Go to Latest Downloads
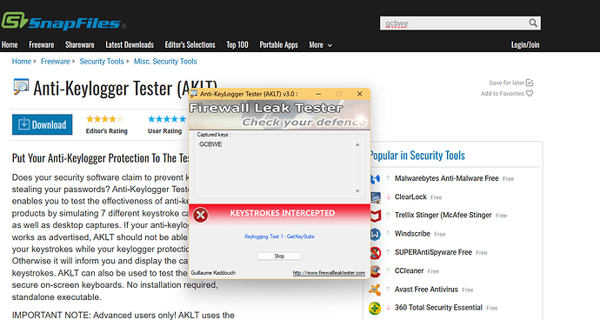600x320 pixels. click(x=130, y=45)
